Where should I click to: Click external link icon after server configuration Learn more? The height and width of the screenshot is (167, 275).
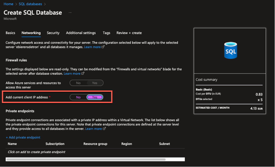point(103,47)
